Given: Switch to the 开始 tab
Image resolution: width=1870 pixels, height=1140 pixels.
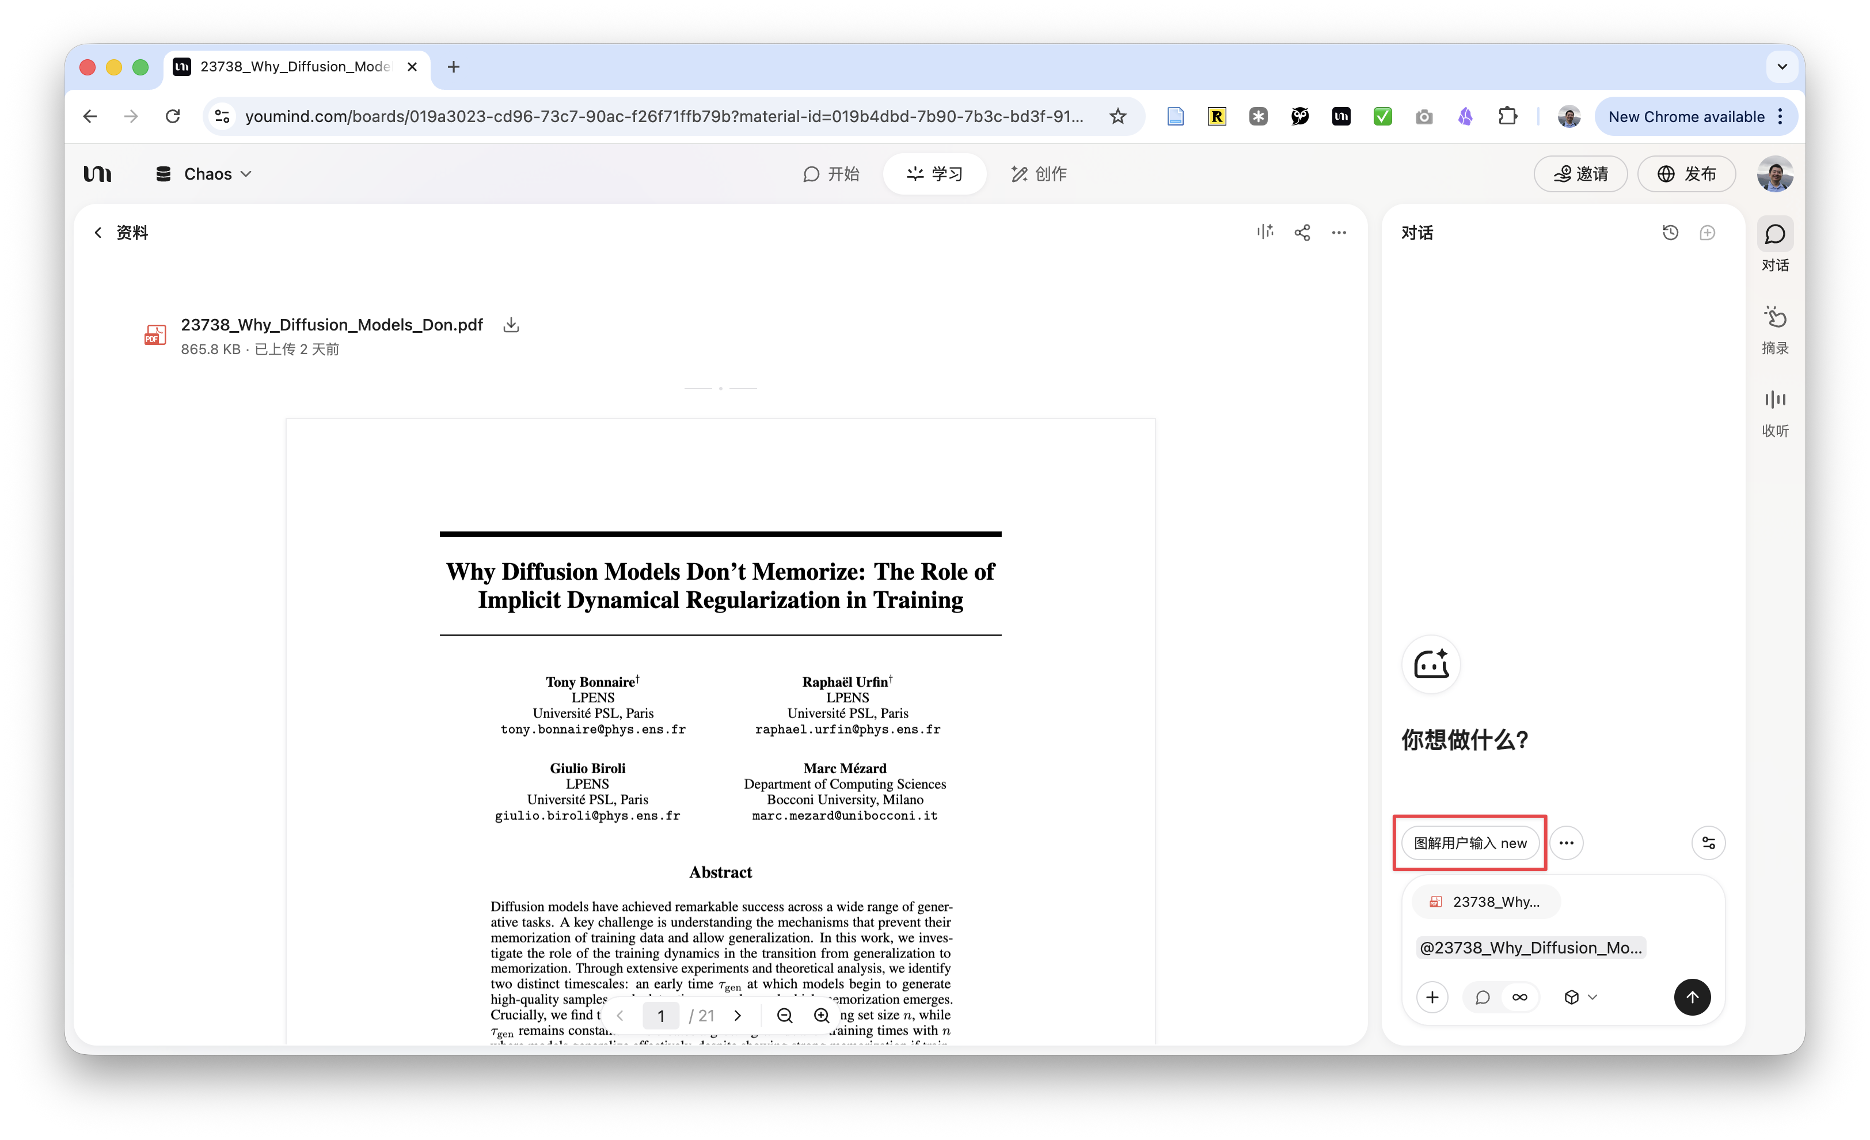Looking at the screenshot, I should [x=831, y=174].
